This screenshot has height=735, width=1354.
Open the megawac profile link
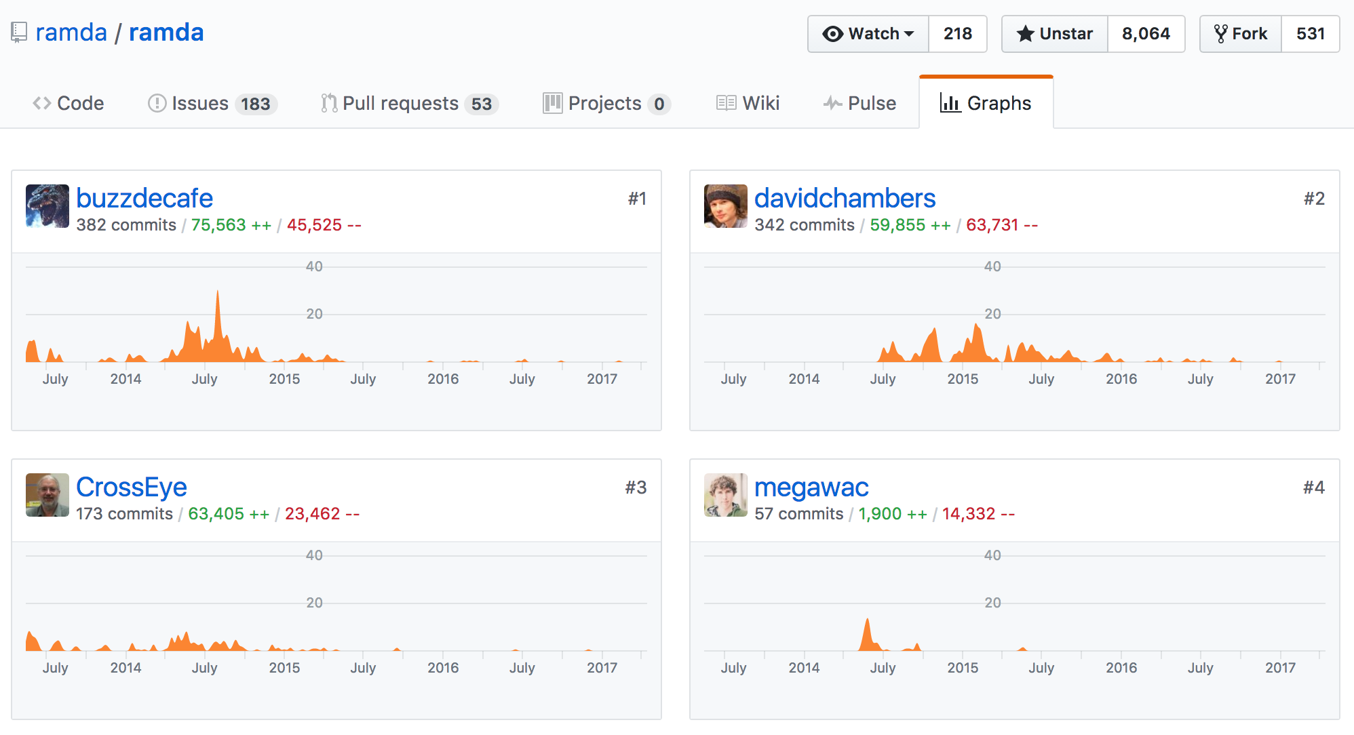click(x=811, y=487)
